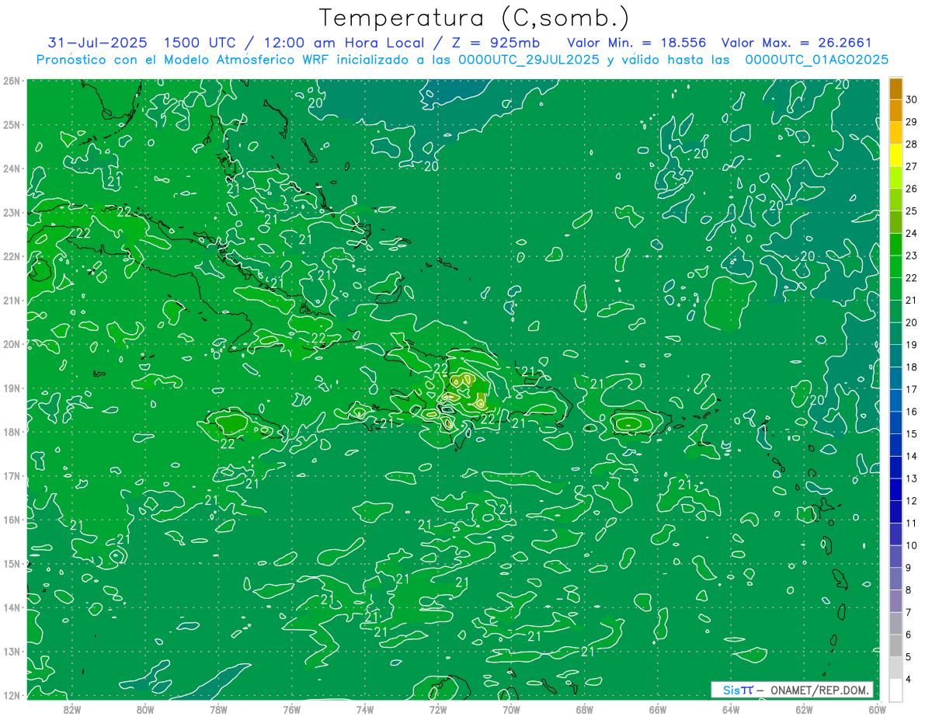
Task: Select the yellow swatch between 27 and 28
Action: (895, 155)
